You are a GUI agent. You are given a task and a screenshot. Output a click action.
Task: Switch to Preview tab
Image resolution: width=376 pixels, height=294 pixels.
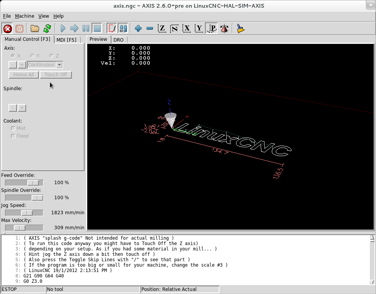98,39
